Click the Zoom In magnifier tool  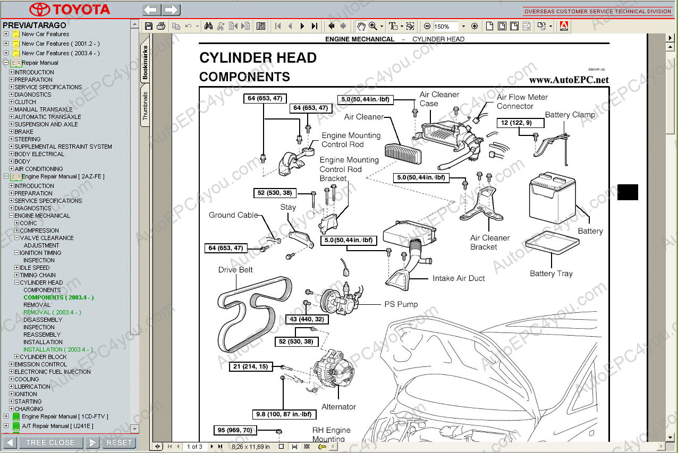coord(373,26)
